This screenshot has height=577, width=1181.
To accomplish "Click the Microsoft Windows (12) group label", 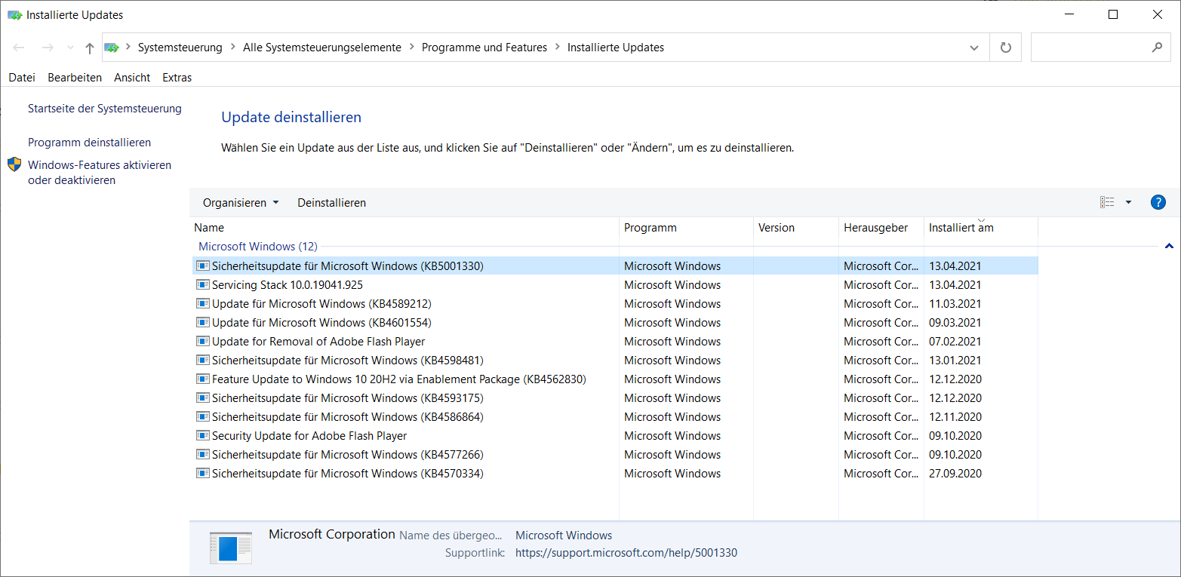I will tap(258, 247).
